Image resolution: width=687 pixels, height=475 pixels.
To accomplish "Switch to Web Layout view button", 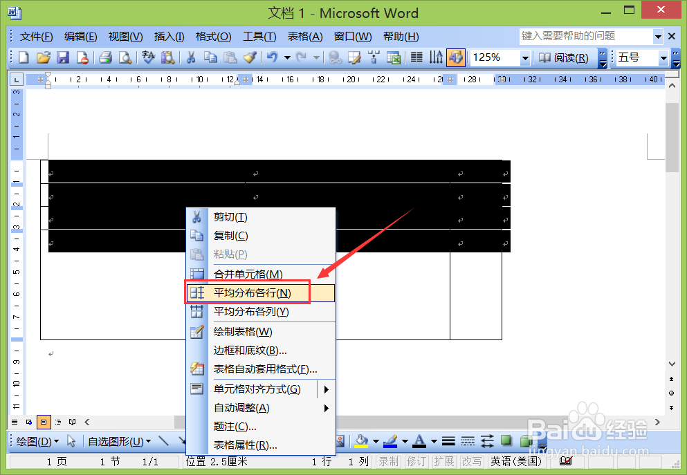I will click(x=29, y=422).
